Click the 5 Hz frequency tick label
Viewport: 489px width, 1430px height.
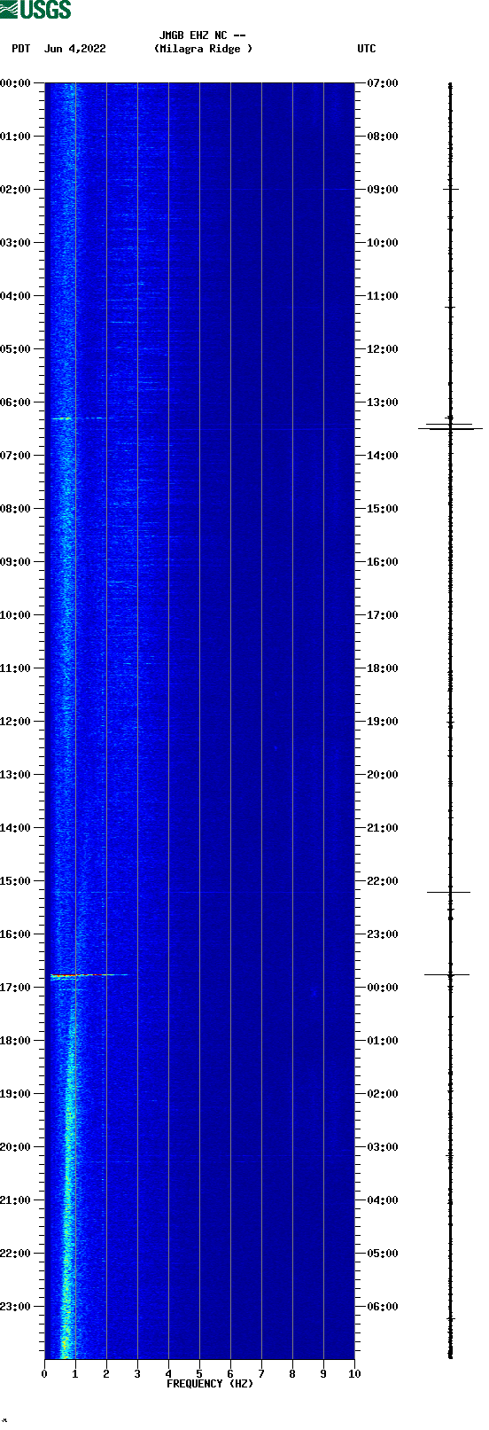(x=199, y=1374)
